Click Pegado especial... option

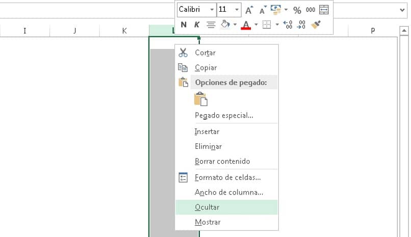224,115
